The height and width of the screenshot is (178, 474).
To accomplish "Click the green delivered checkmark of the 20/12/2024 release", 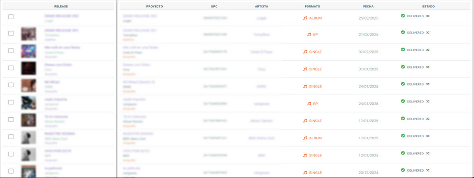I will click(403, 170).
